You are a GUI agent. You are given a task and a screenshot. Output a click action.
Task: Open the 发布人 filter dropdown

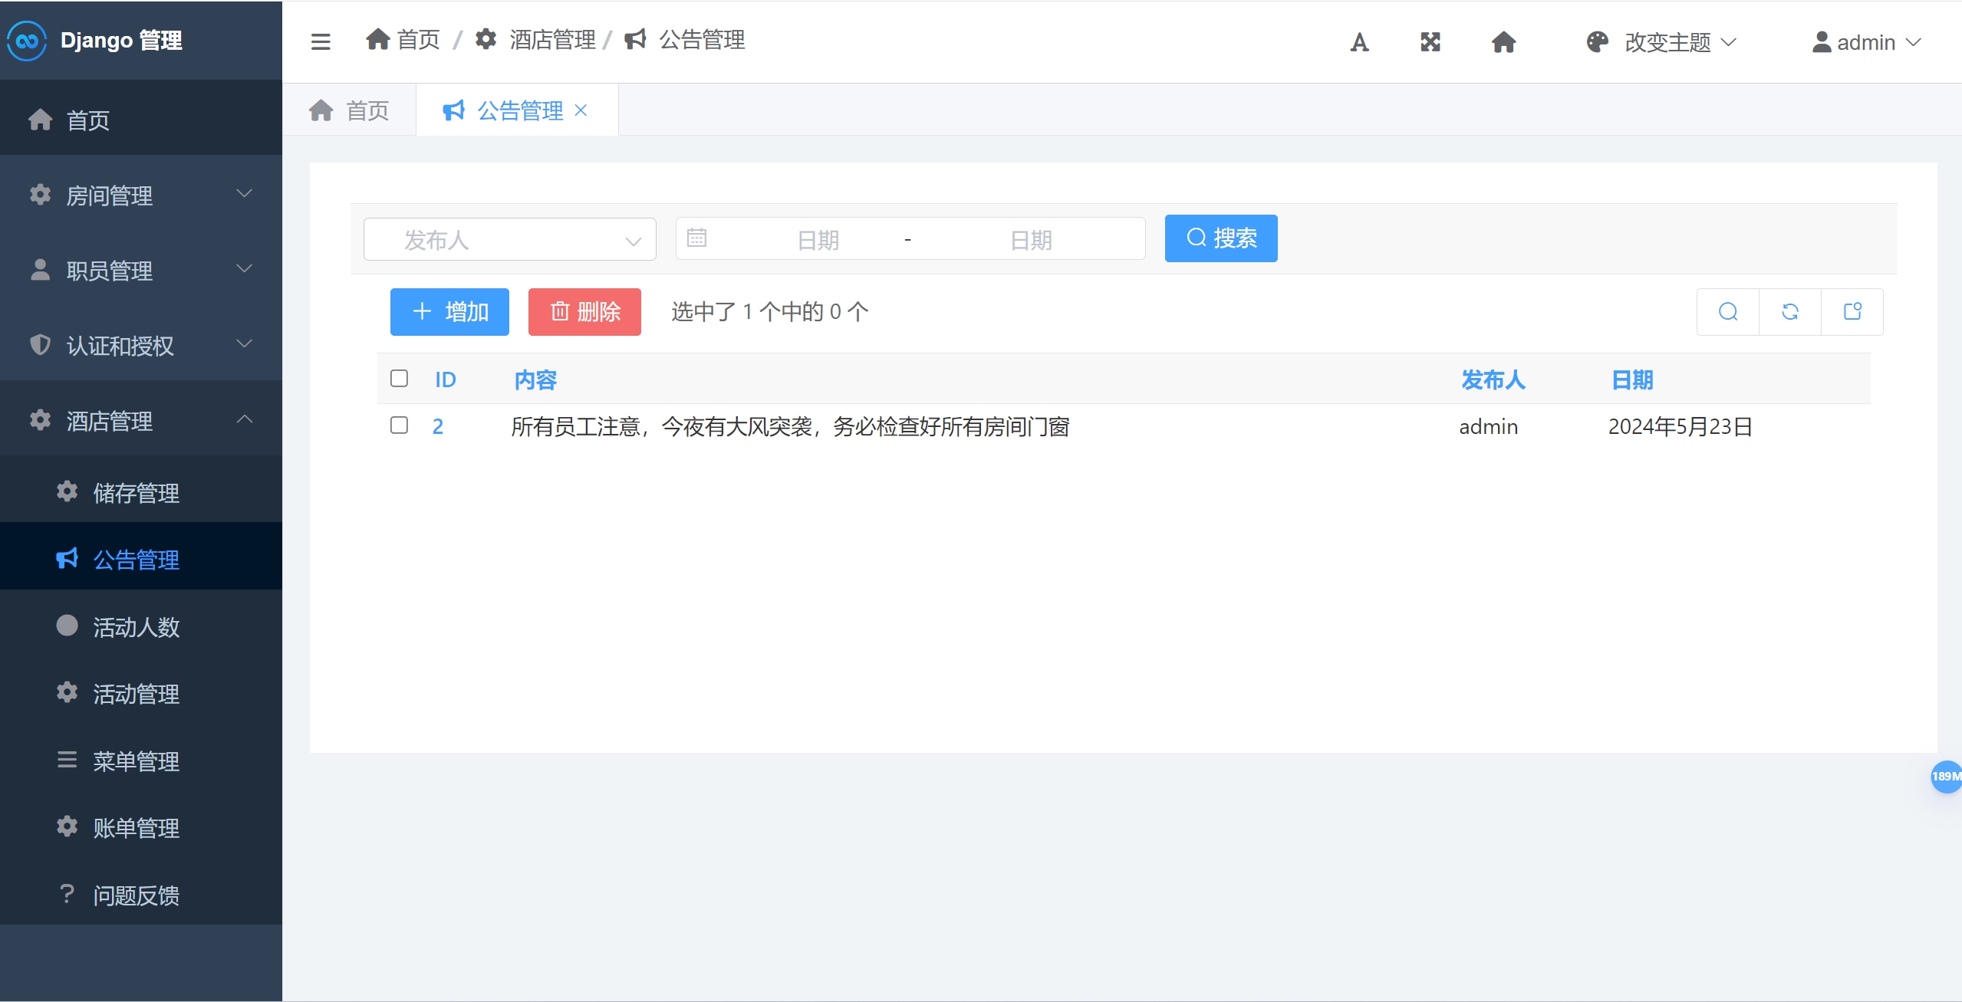coord(510,239)
